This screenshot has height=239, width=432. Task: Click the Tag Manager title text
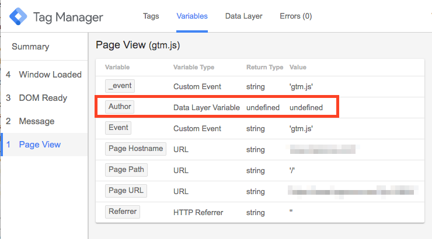(68, 17)
